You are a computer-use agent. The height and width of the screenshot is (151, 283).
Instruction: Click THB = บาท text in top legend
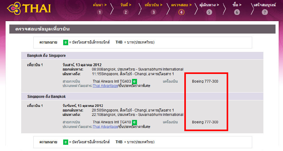[135, 42]
